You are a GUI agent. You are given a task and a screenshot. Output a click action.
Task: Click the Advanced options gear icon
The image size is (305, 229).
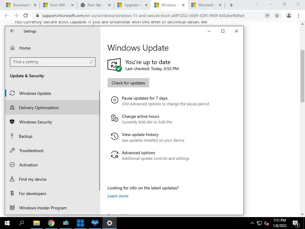click(x=115, y=154)
